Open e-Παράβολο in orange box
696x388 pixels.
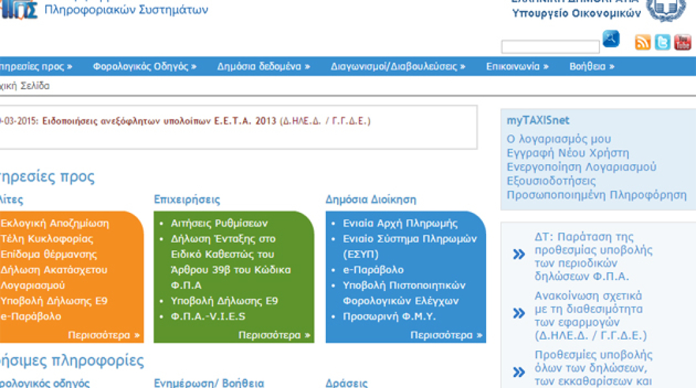click(x=30, y=317)
